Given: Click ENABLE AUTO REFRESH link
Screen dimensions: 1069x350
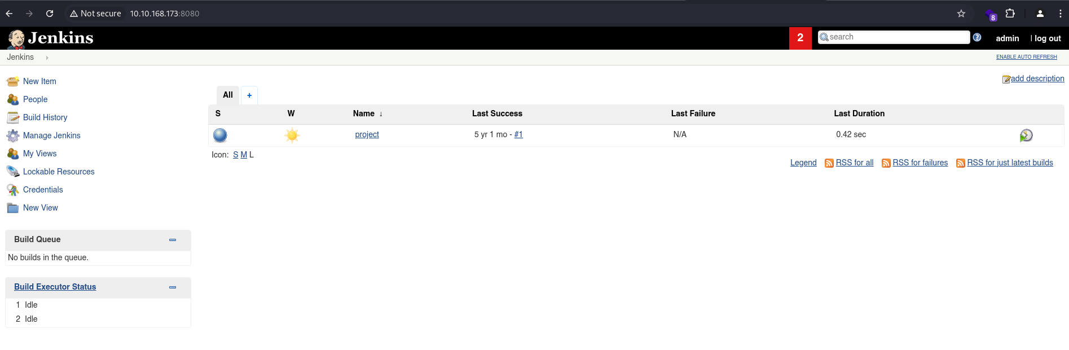Looking at the screenshot, I should coord(1027,57).
